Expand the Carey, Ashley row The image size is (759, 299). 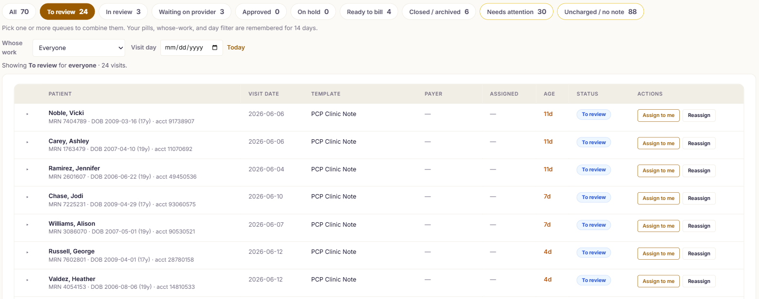[27, 142]
